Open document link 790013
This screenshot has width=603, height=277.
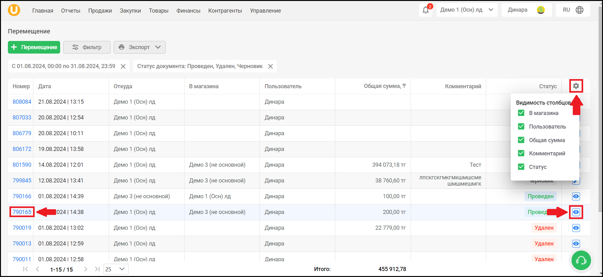pyautogui.click(x=22, y=244)
